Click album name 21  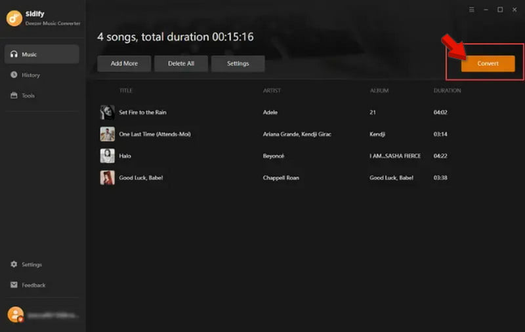click(373, 112)
